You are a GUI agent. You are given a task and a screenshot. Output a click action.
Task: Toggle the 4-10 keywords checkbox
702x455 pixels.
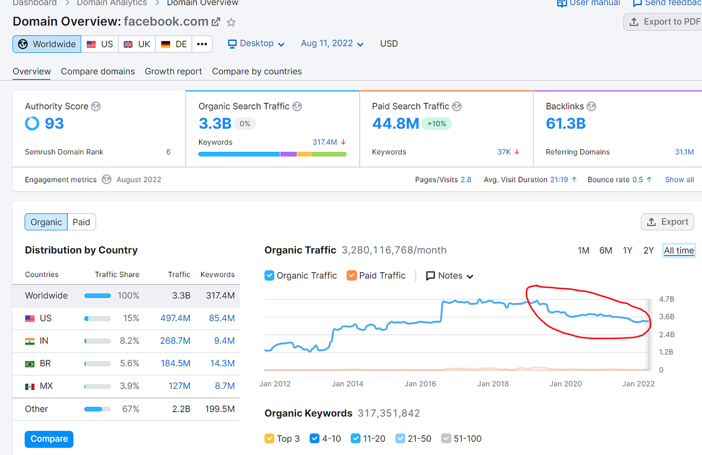314,438
